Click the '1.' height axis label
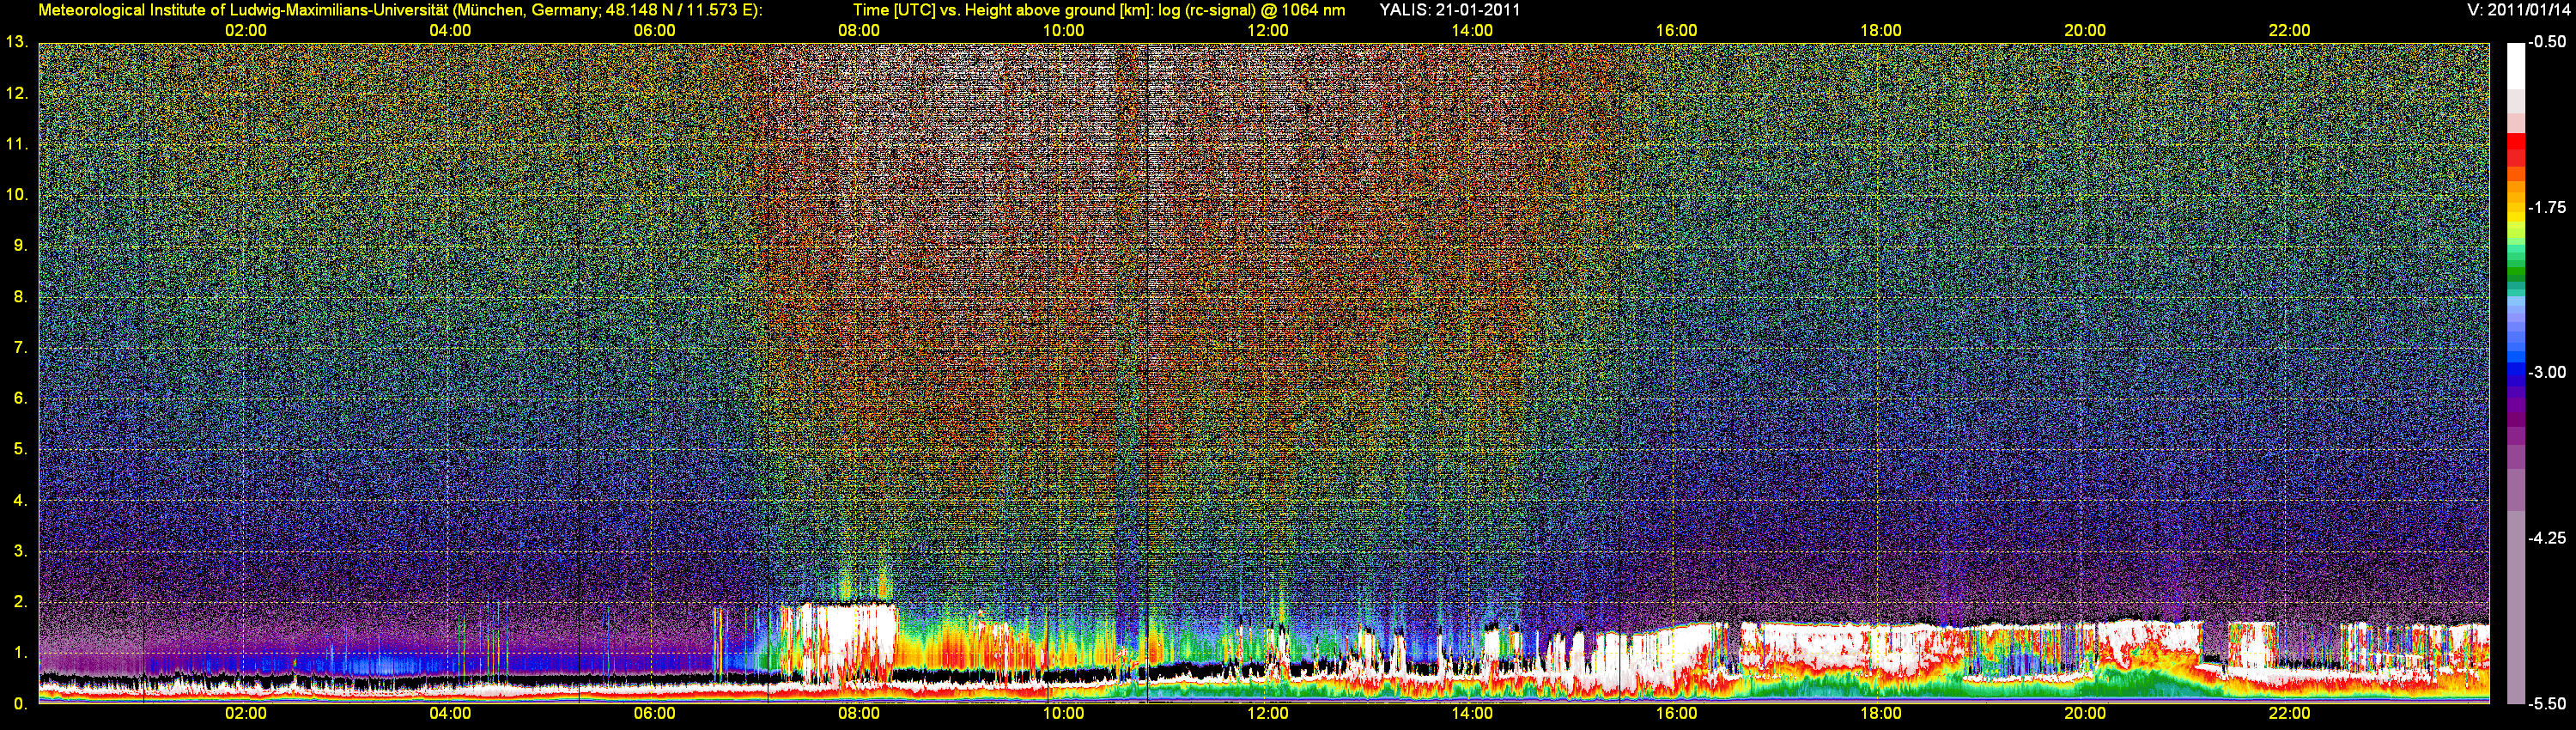Image resolution: width=2576 pixels, height=730 pixels. pyautogui.click(x=20, y=653)
